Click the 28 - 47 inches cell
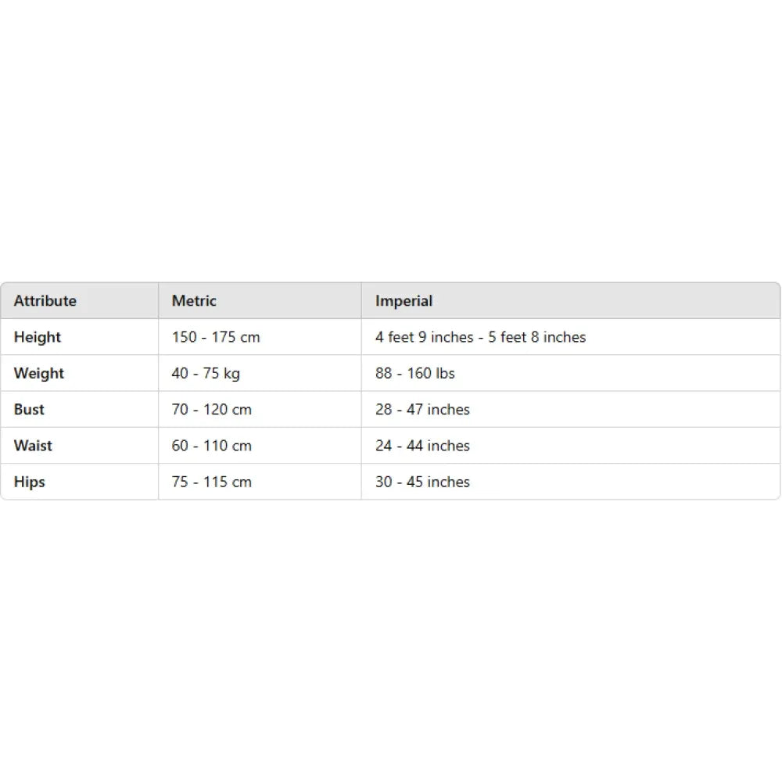 pyautogui.click(x=422, y=409)
